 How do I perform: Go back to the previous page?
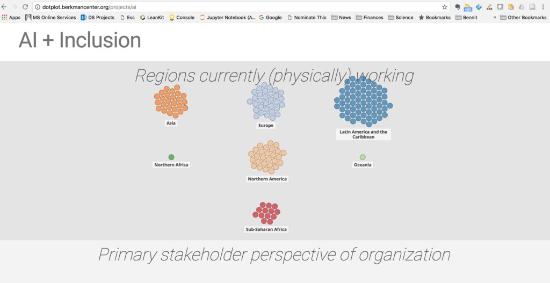tap(4, 7)
